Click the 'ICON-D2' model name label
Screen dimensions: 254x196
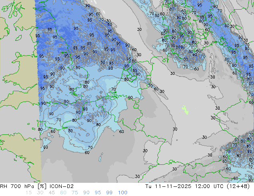click(x=62, y=186)
